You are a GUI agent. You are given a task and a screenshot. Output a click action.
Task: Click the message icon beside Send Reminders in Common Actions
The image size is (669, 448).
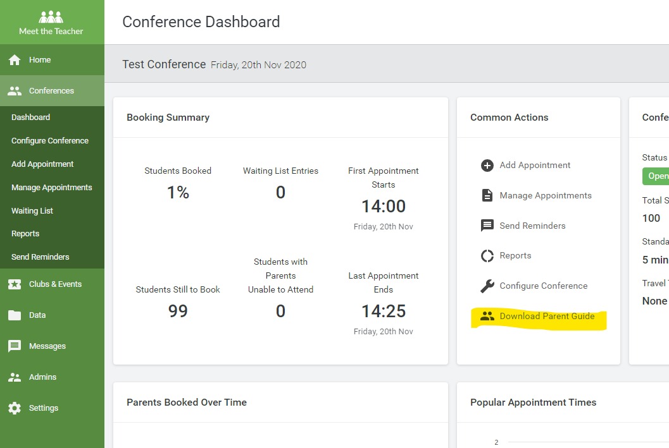tap(487, 226)
